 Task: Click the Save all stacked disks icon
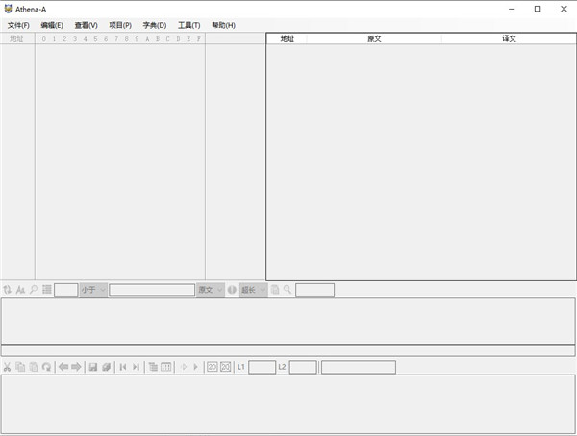click(107, 367)
